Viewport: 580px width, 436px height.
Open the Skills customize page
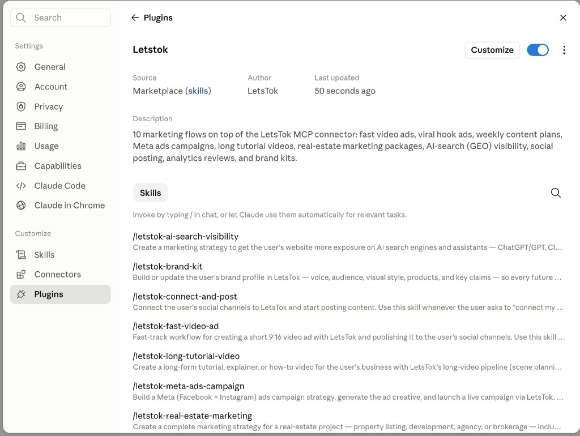[60, 255]
